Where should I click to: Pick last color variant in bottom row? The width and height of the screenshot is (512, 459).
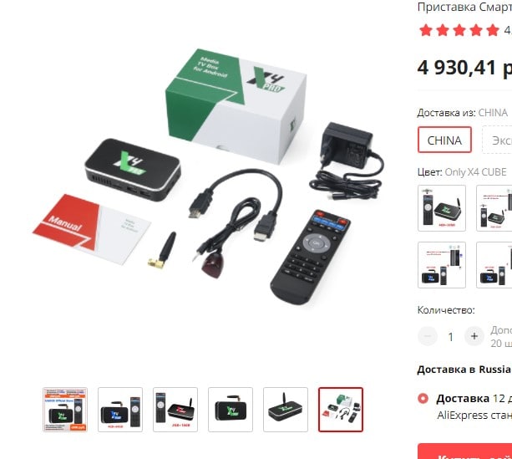(494, 265)
